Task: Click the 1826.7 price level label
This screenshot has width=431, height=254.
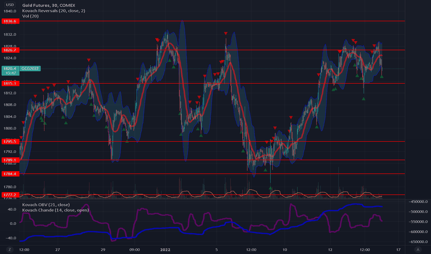Action: [11, 50]
